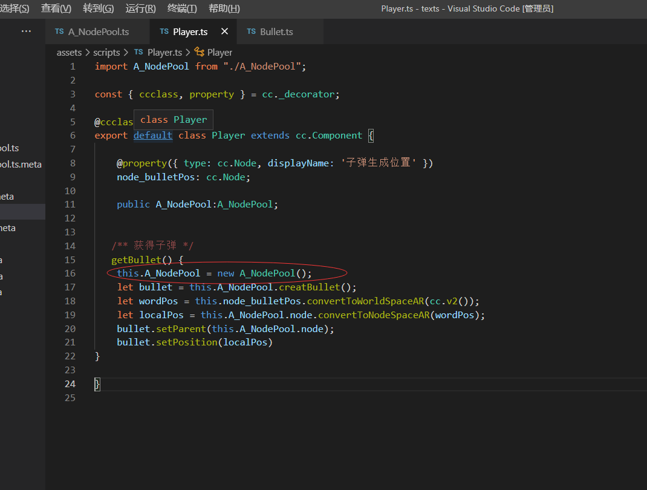Click the TS icon on Player.ts tab
This screenshot has height=490, width=647.
(x=164, y=31)
